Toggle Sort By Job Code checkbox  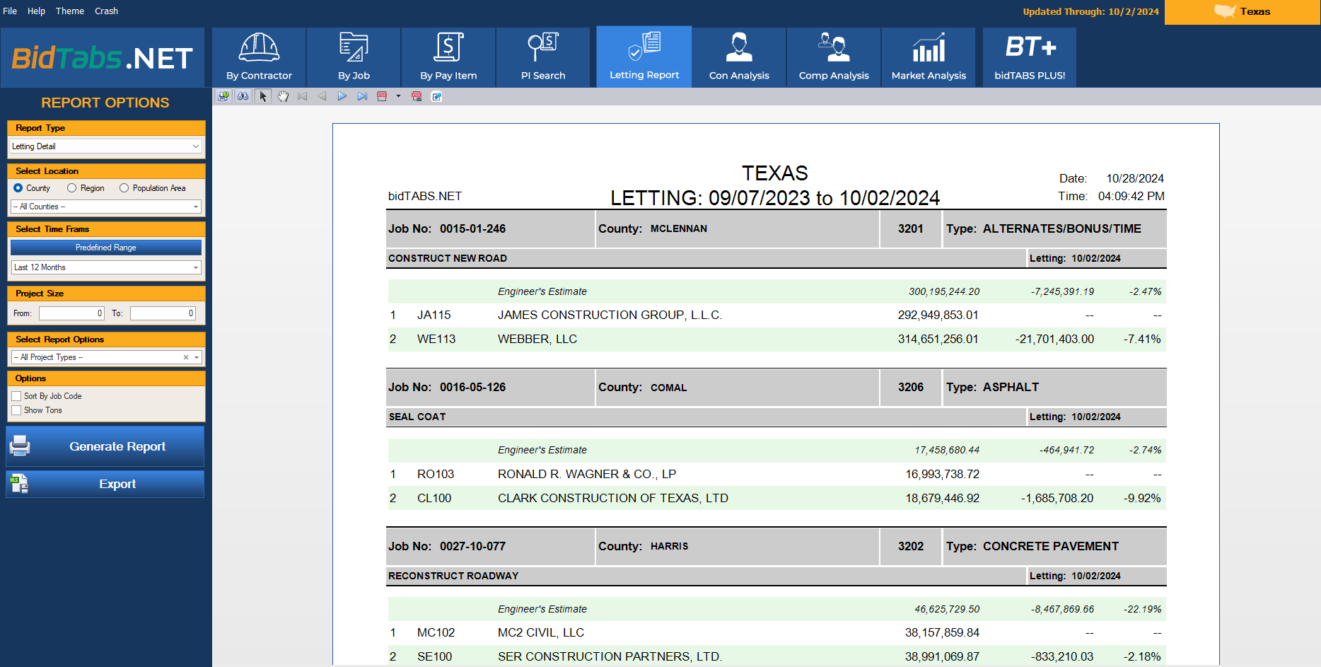pyautogui.click(x=16, y=396)
